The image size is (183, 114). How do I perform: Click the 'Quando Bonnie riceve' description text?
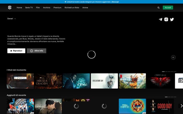[x=36, y=40]
